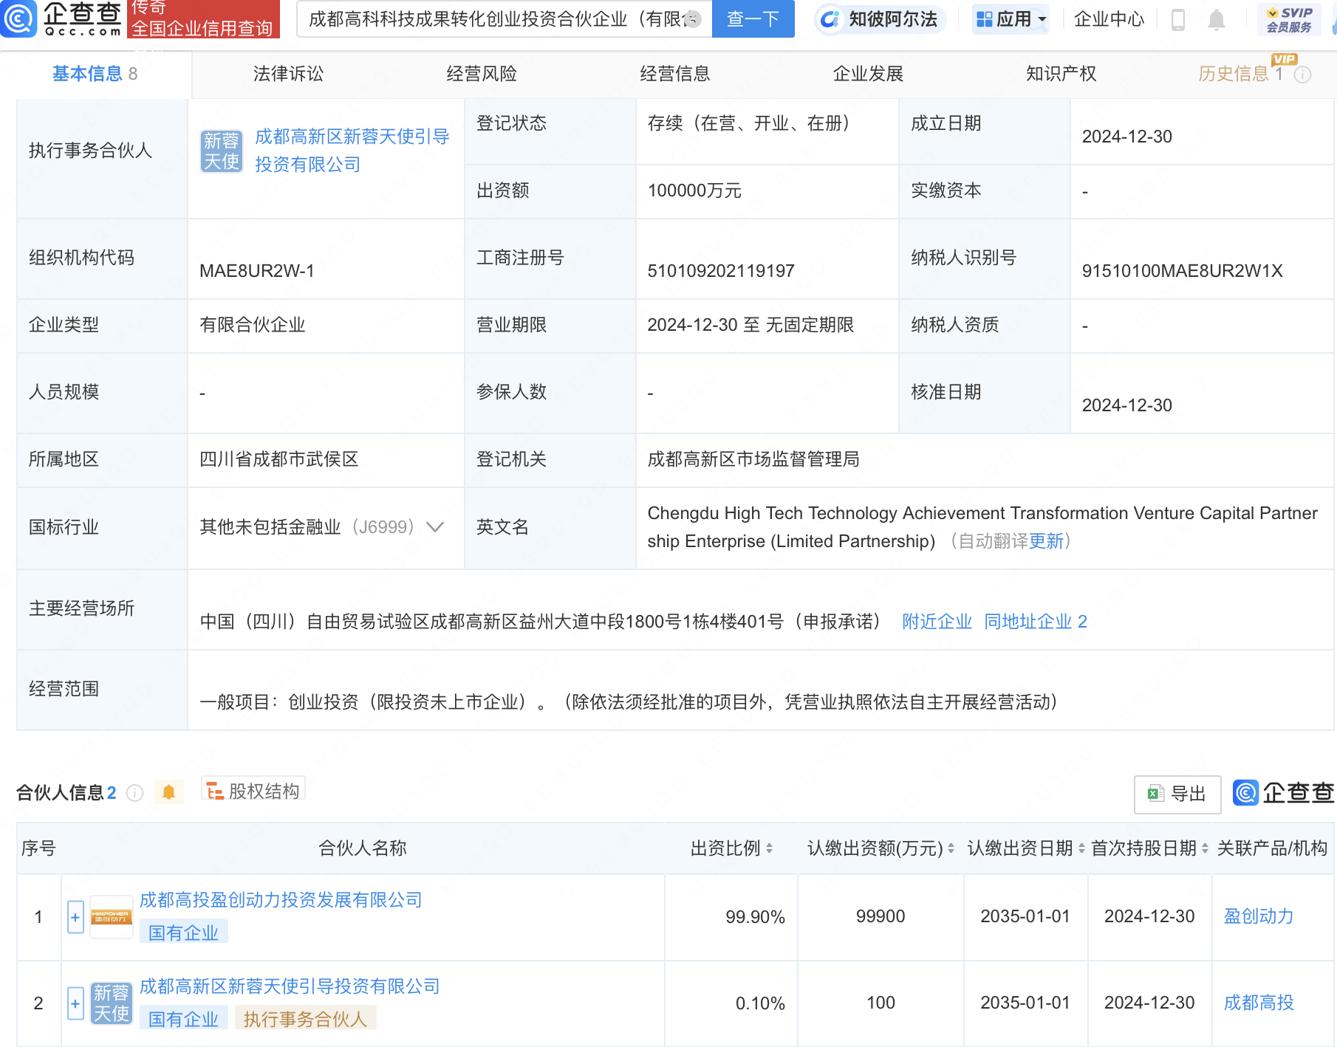Click the Qcc.com logo icon
The height and width of the screenshot is (1047, 1337).
[18, 18]
